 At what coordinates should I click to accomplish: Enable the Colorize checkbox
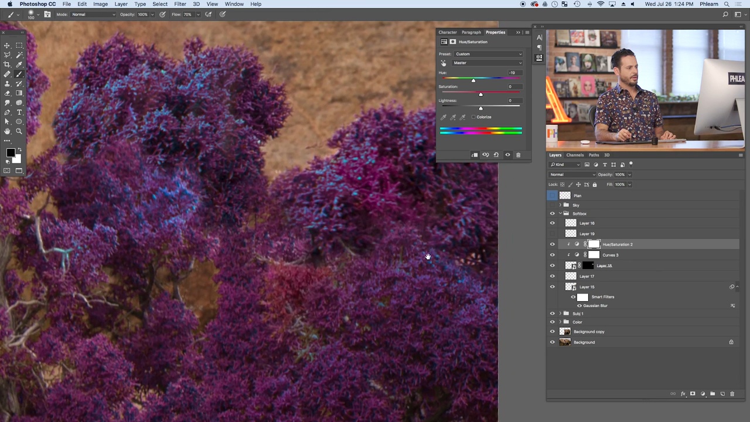[x=473, y=117]
